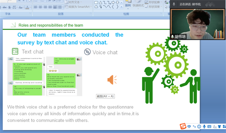Select the cloud shape in gallery
226x133 pixels.
96,7
